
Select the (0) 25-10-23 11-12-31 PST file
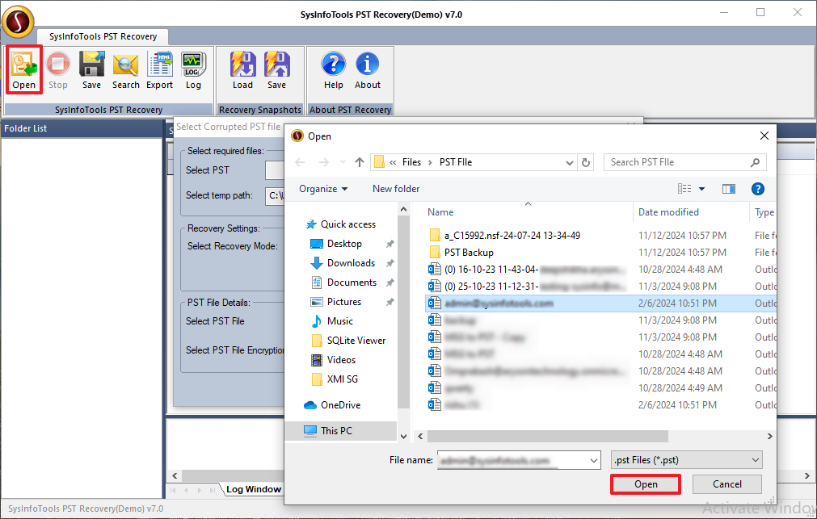pyautogui.click(x=528, y=287)
